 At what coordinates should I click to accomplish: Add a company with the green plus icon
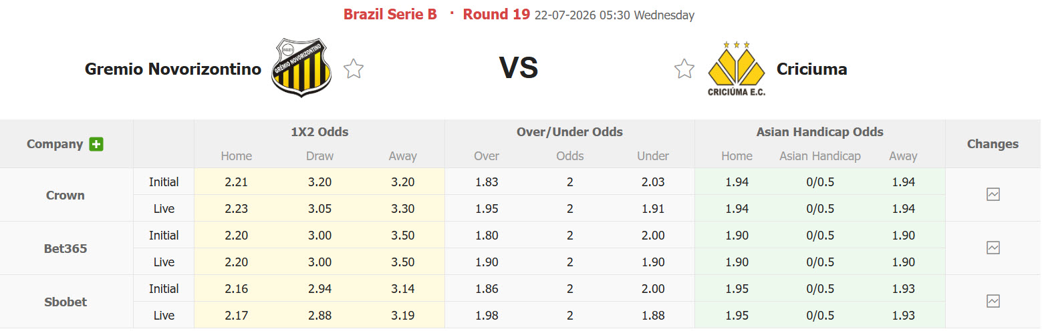click(96, 144)
